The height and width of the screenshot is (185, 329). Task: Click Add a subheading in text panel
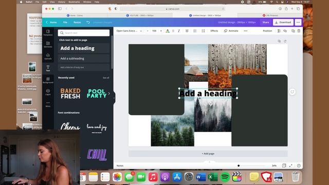coord(84,59)
